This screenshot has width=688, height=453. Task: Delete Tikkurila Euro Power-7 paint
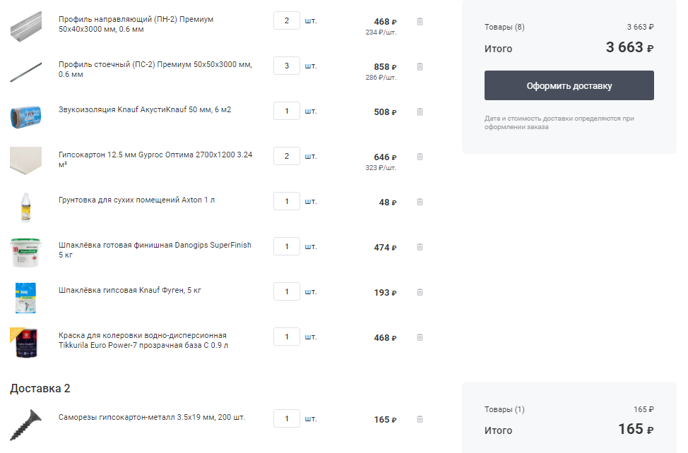pyautogui.click(x=420, y=337)
